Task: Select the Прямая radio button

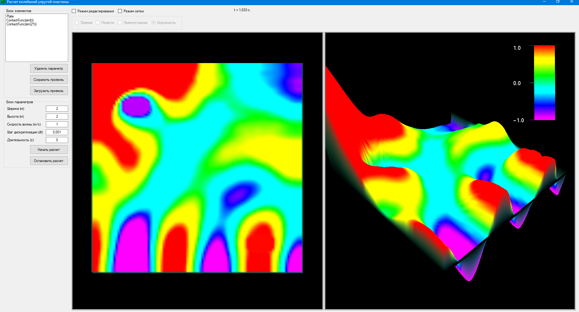Action: [x=77, y=23]
